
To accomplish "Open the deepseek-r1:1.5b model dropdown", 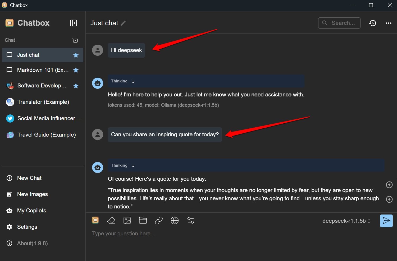I will click(x=346, y=221).
